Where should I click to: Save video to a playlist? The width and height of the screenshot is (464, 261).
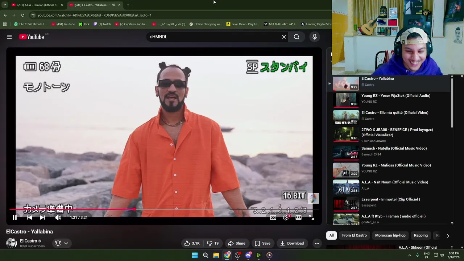pos(262,243)
